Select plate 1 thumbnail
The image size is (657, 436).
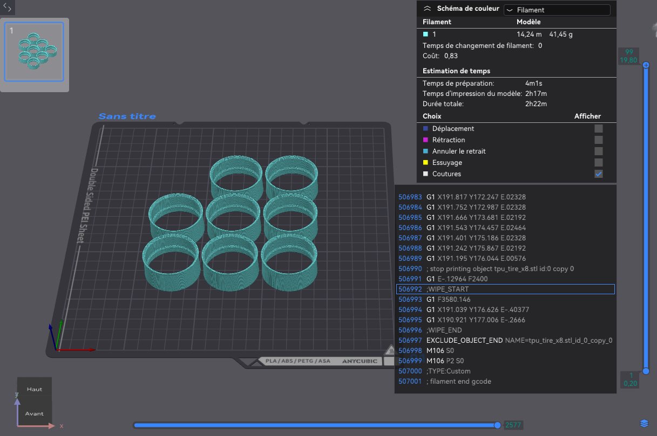[x=34, y=52]
